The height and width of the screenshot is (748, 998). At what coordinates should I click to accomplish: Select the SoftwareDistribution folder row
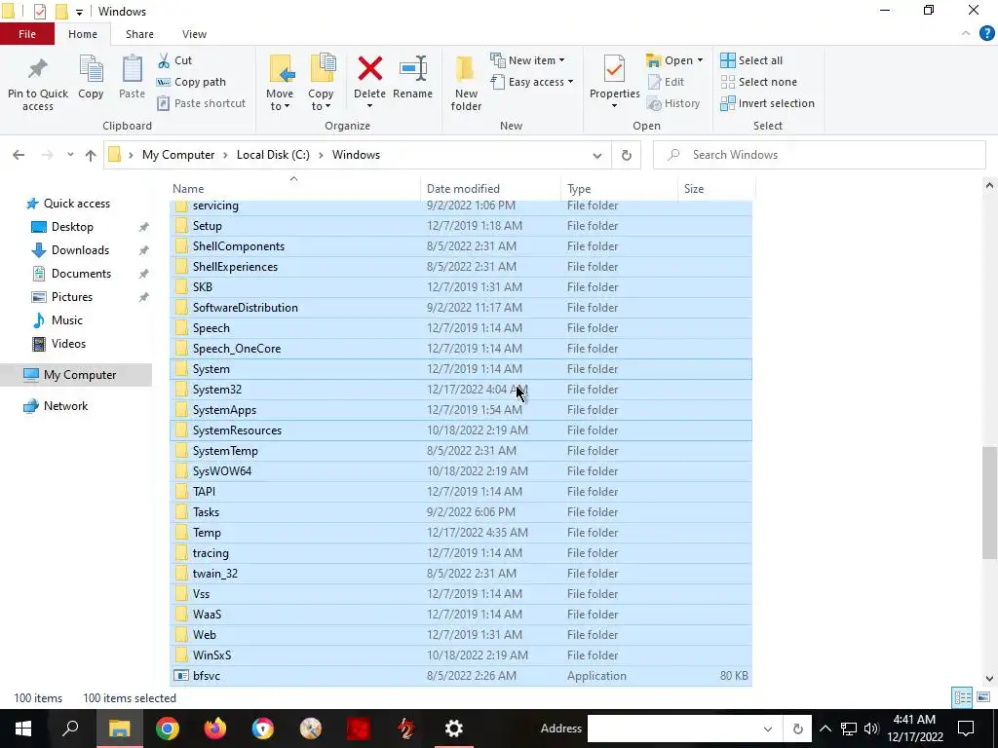[x=461, y=307]
